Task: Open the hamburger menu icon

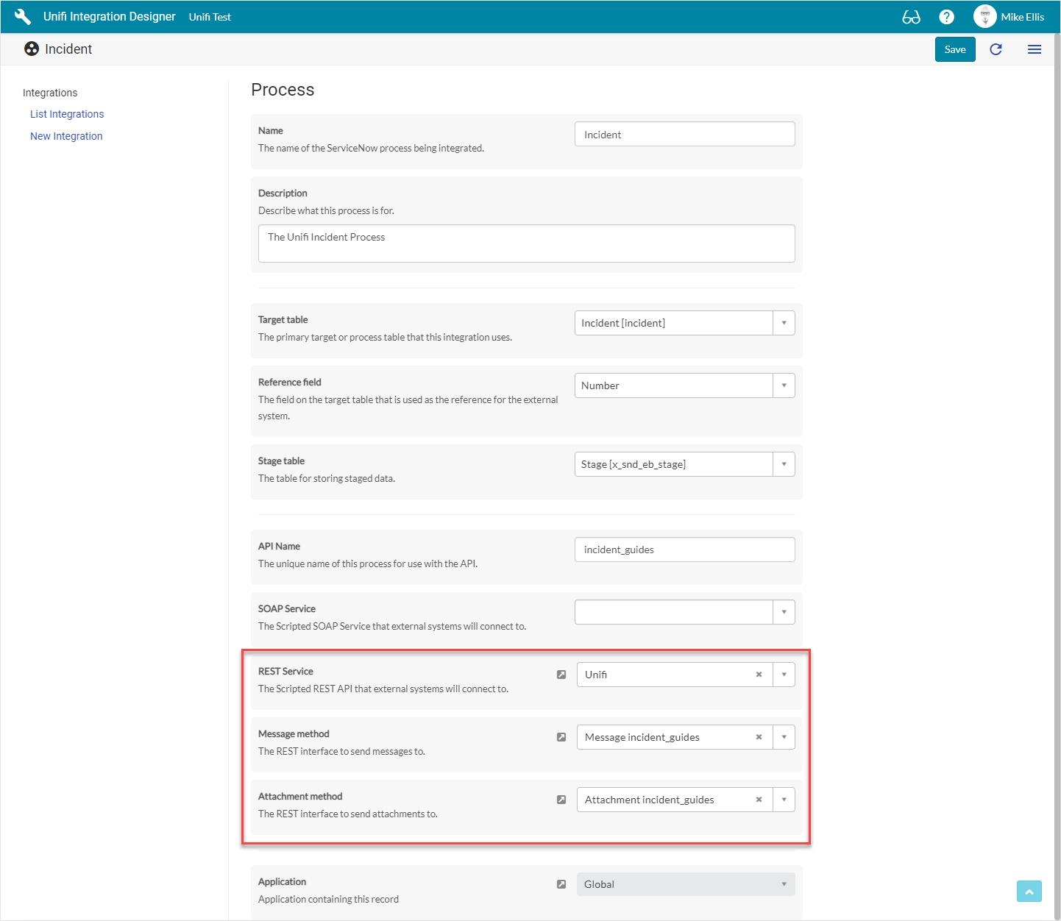Action: (1034, 49)
